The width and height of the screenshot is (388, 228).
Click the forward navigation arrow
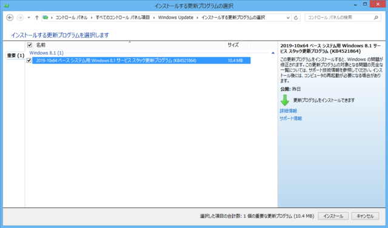coord(20,18)
